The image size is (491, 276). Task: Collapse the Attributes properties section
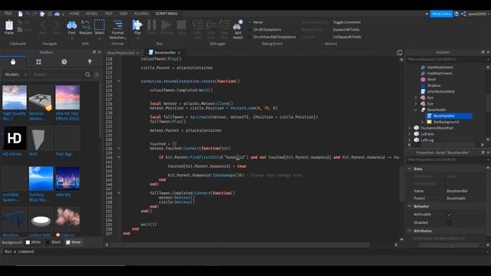tap(410, 231)
